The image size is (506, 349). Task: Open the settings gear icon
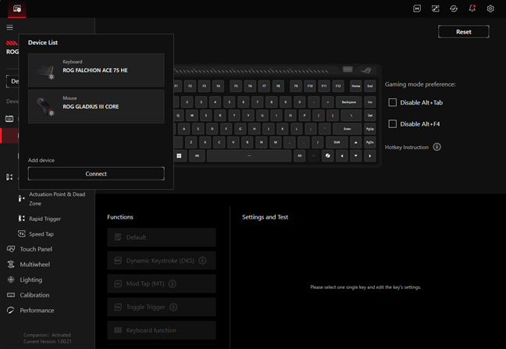click(490, 9)
